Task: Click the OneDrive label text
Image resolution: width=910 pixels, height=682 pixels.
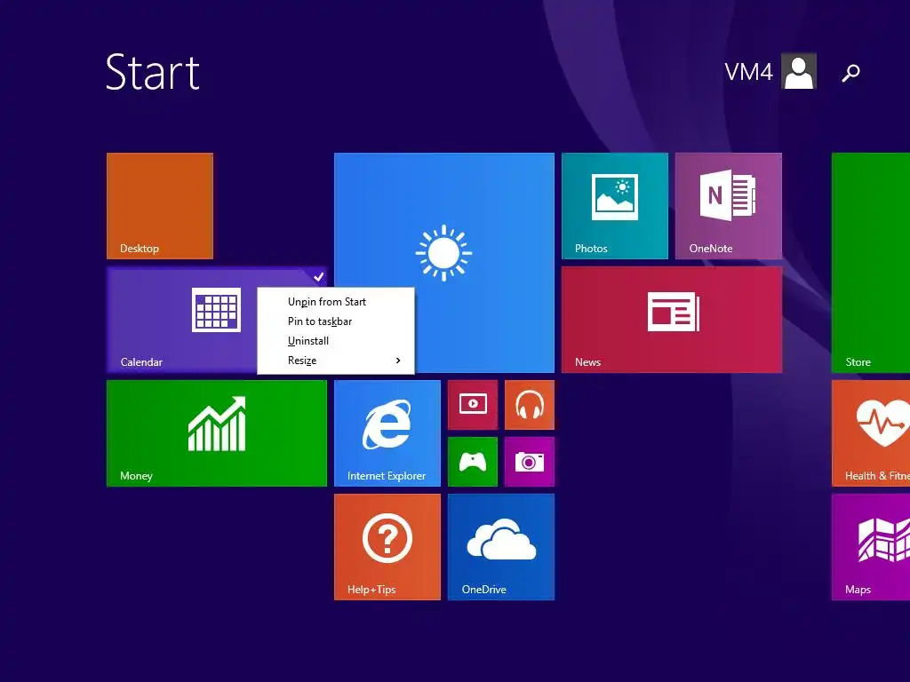Action: click(484, 590)
